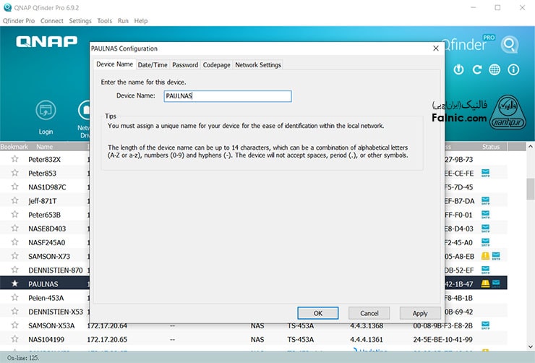Click the Qfinder magnifier logo icon

pyautogui.click(x=510, y=45)
